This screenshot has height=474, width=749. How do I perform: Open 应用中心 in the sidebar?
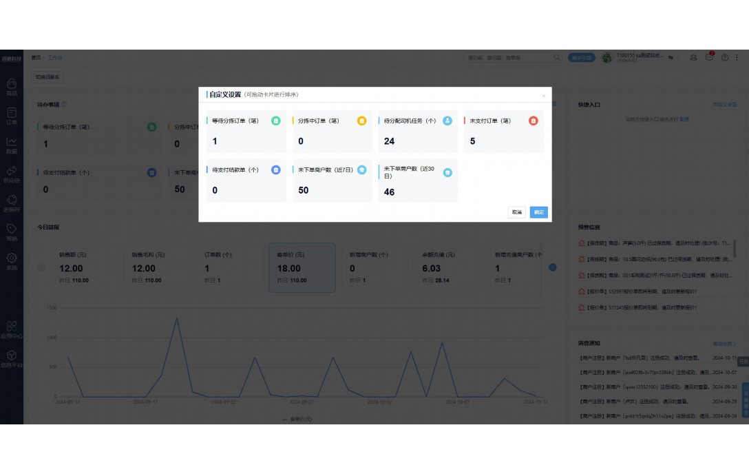pyautogui.click(x=12, y=329)
